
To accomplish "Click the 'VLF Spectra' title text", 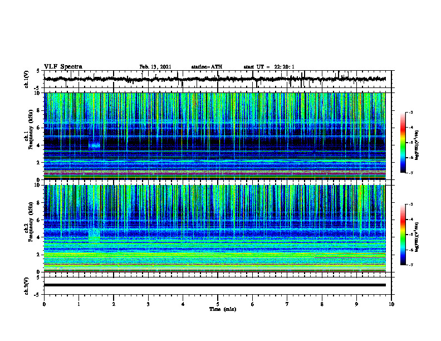I will [x=63, y=67].
